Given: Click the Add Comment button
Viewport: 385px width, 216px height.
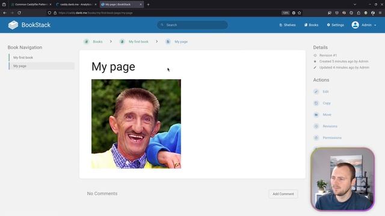Looking at the screenshot, I should coord(283,194).
